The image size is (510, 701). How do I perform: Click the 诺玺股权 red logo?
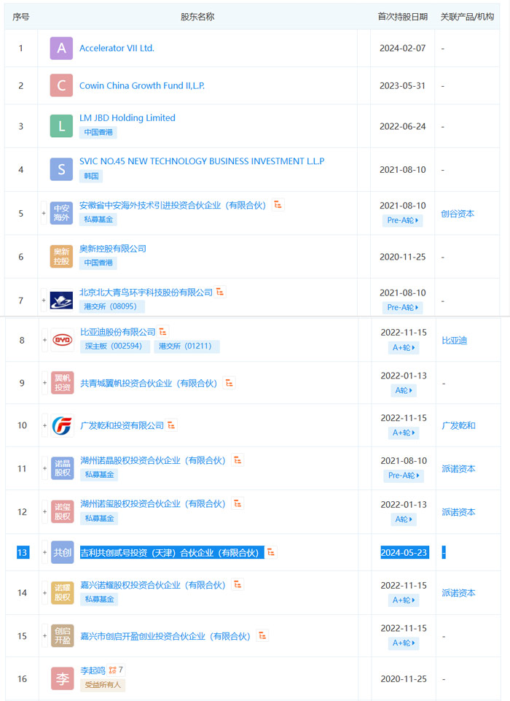63,512
